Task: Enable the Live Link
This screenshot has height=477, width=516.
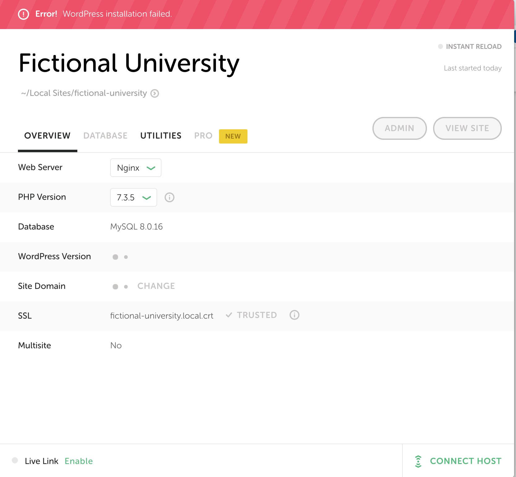Action: click(79, 461)
